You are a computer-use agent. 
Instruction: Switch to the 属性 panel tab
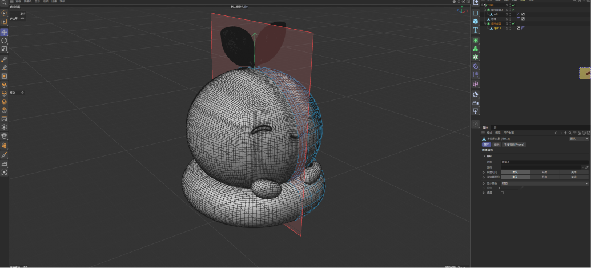(x=485, y=128)
